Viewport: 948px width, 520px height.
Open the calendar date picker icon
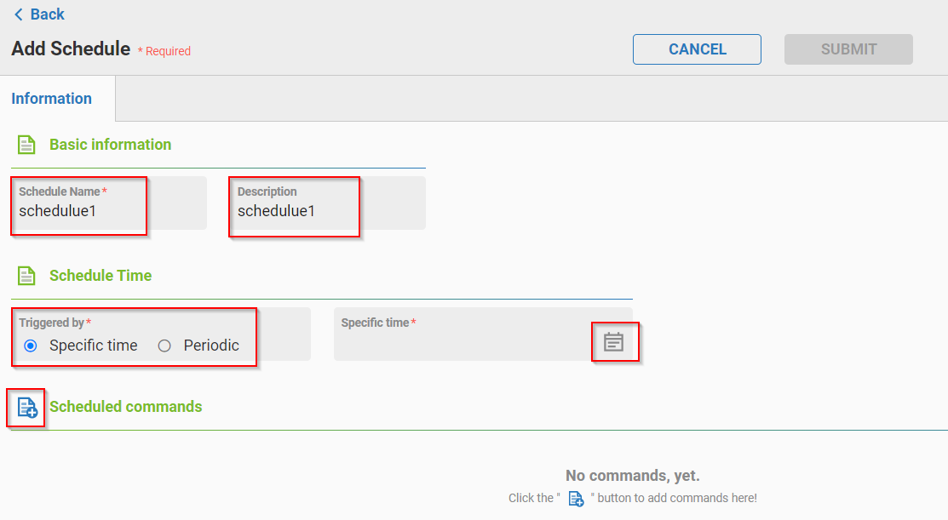(x=614, y=342)
